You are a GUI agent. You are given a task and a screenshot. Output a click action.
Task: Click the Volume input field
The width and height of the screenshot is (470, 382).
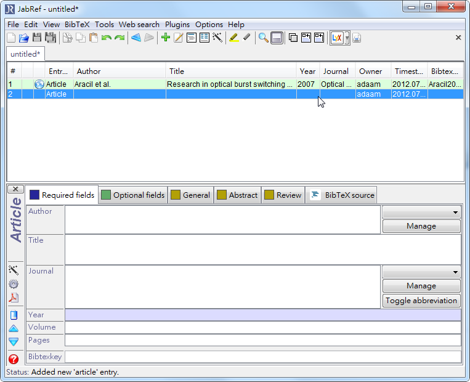(263, 327)
